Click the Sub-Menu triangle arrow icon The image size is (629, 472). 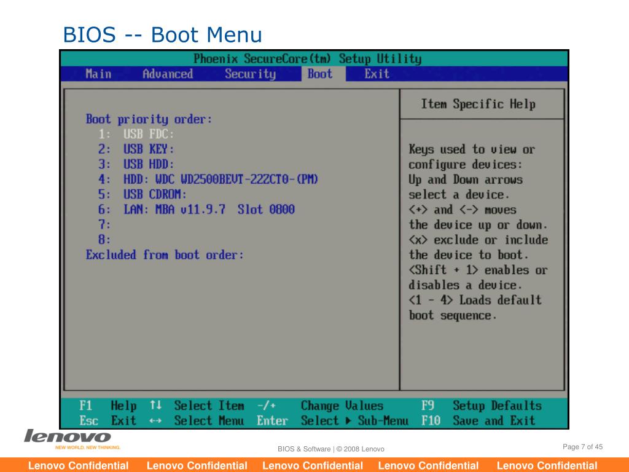[x=348, y=420]
